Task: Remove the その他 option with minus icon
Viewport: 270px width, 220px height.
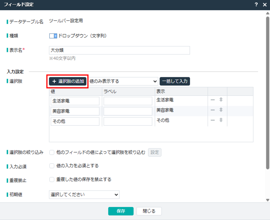Action: (x=213, y=120)
